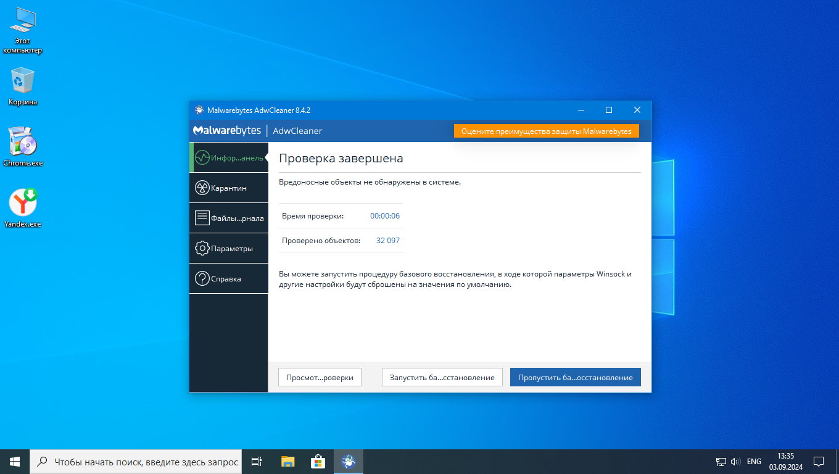Click the Malwarebytes logo in the header

[227, 131]
